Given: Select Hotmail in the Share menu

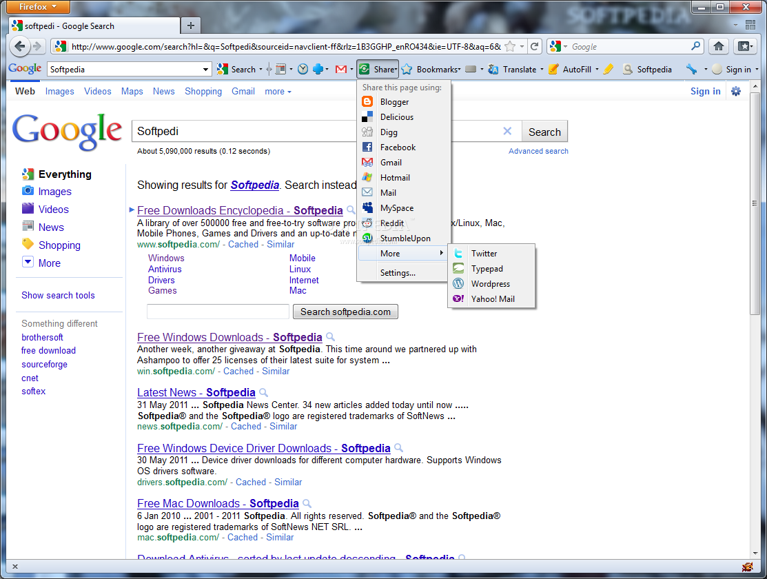Looking at the screenshot, I should pyautogui.click(x=404, y=178).
